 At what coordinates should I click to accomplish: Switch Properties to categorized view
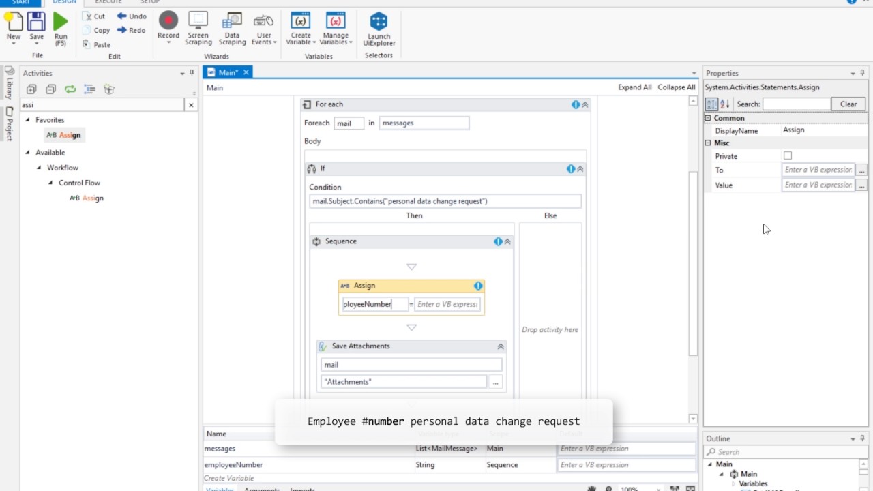tap(711, 104)
